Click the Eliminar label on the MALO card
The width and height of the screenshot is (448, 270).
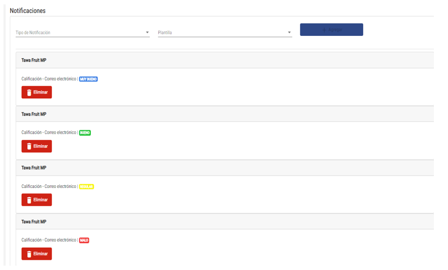click(41, 254)
